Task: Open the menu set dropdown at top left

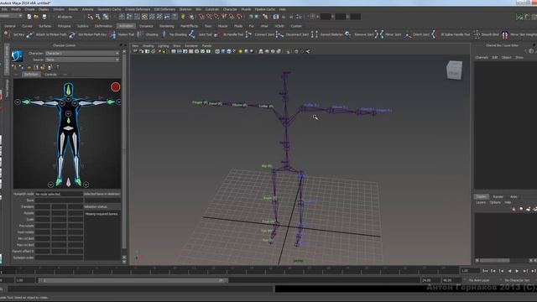Action: pyautogui.click(x=11, y=16)
